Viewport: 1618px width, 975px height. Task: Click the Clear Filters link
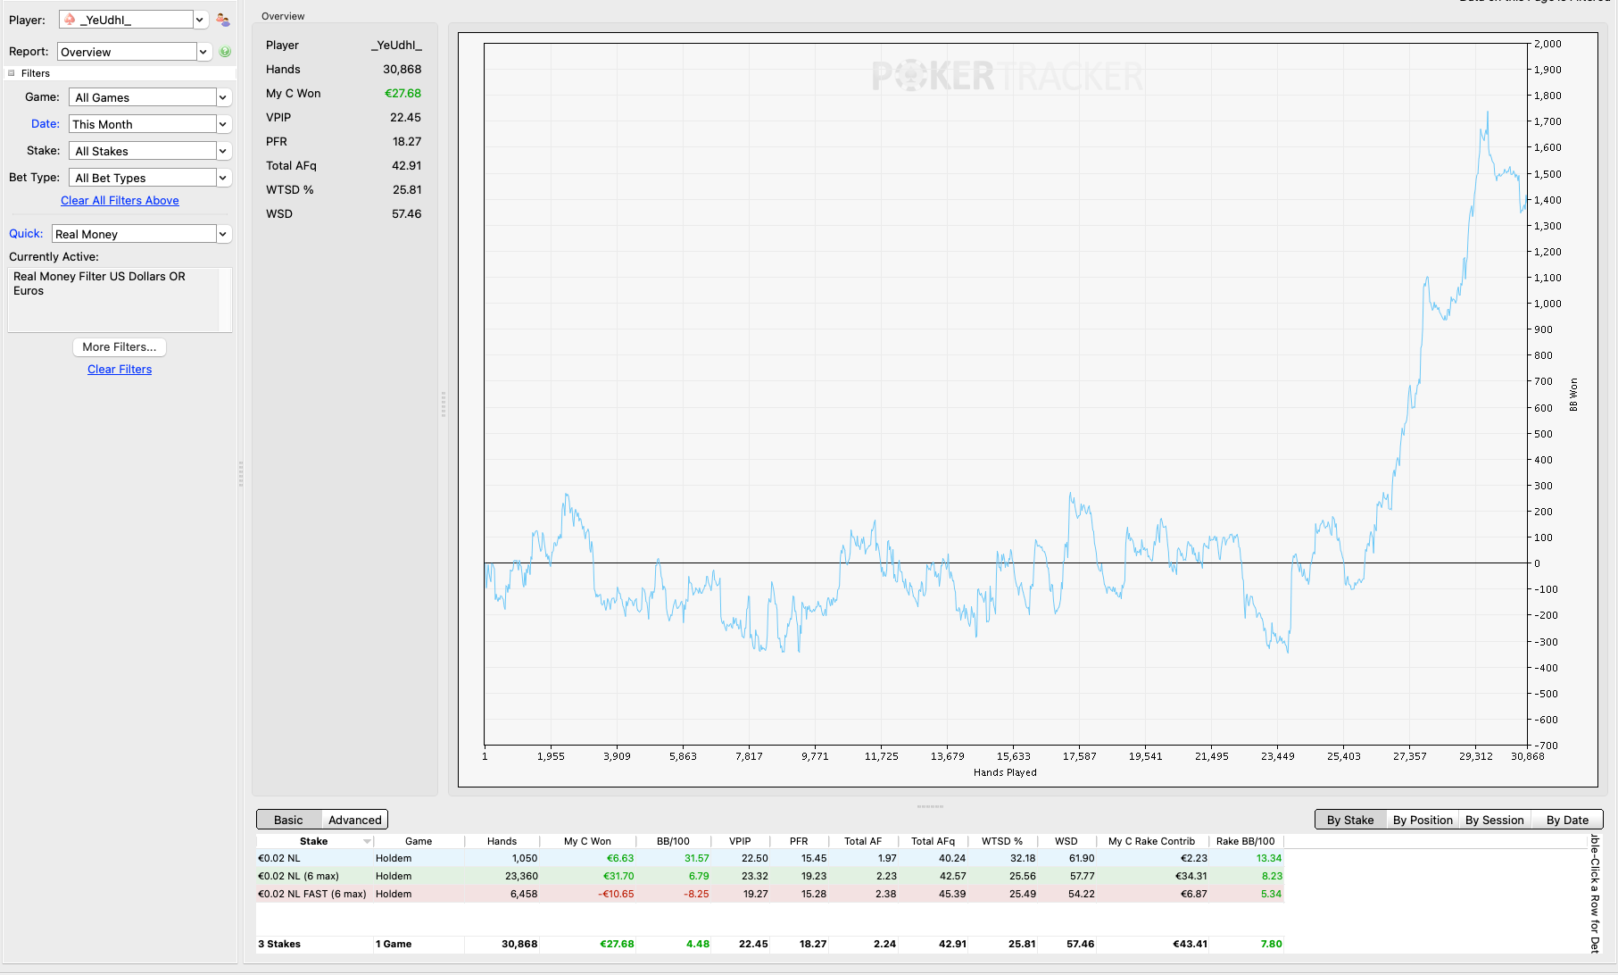click(x=120, y=370)
